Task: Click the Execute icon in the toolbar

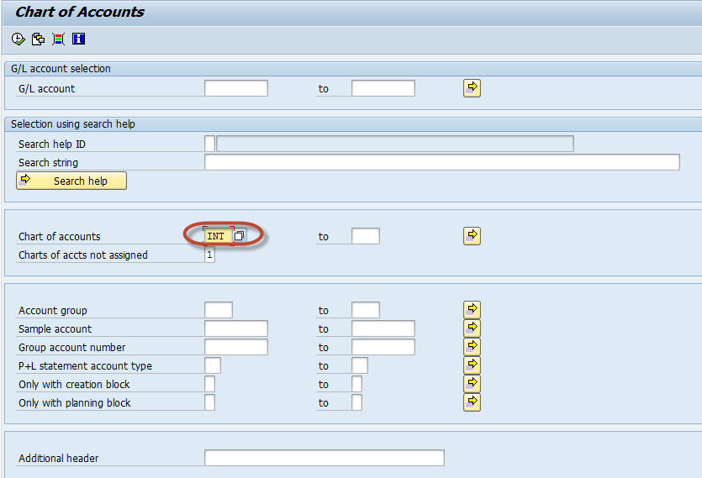Action: tap(18, 39)
